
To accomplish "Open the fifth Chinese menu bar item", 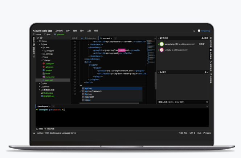I will coord(89,31).
